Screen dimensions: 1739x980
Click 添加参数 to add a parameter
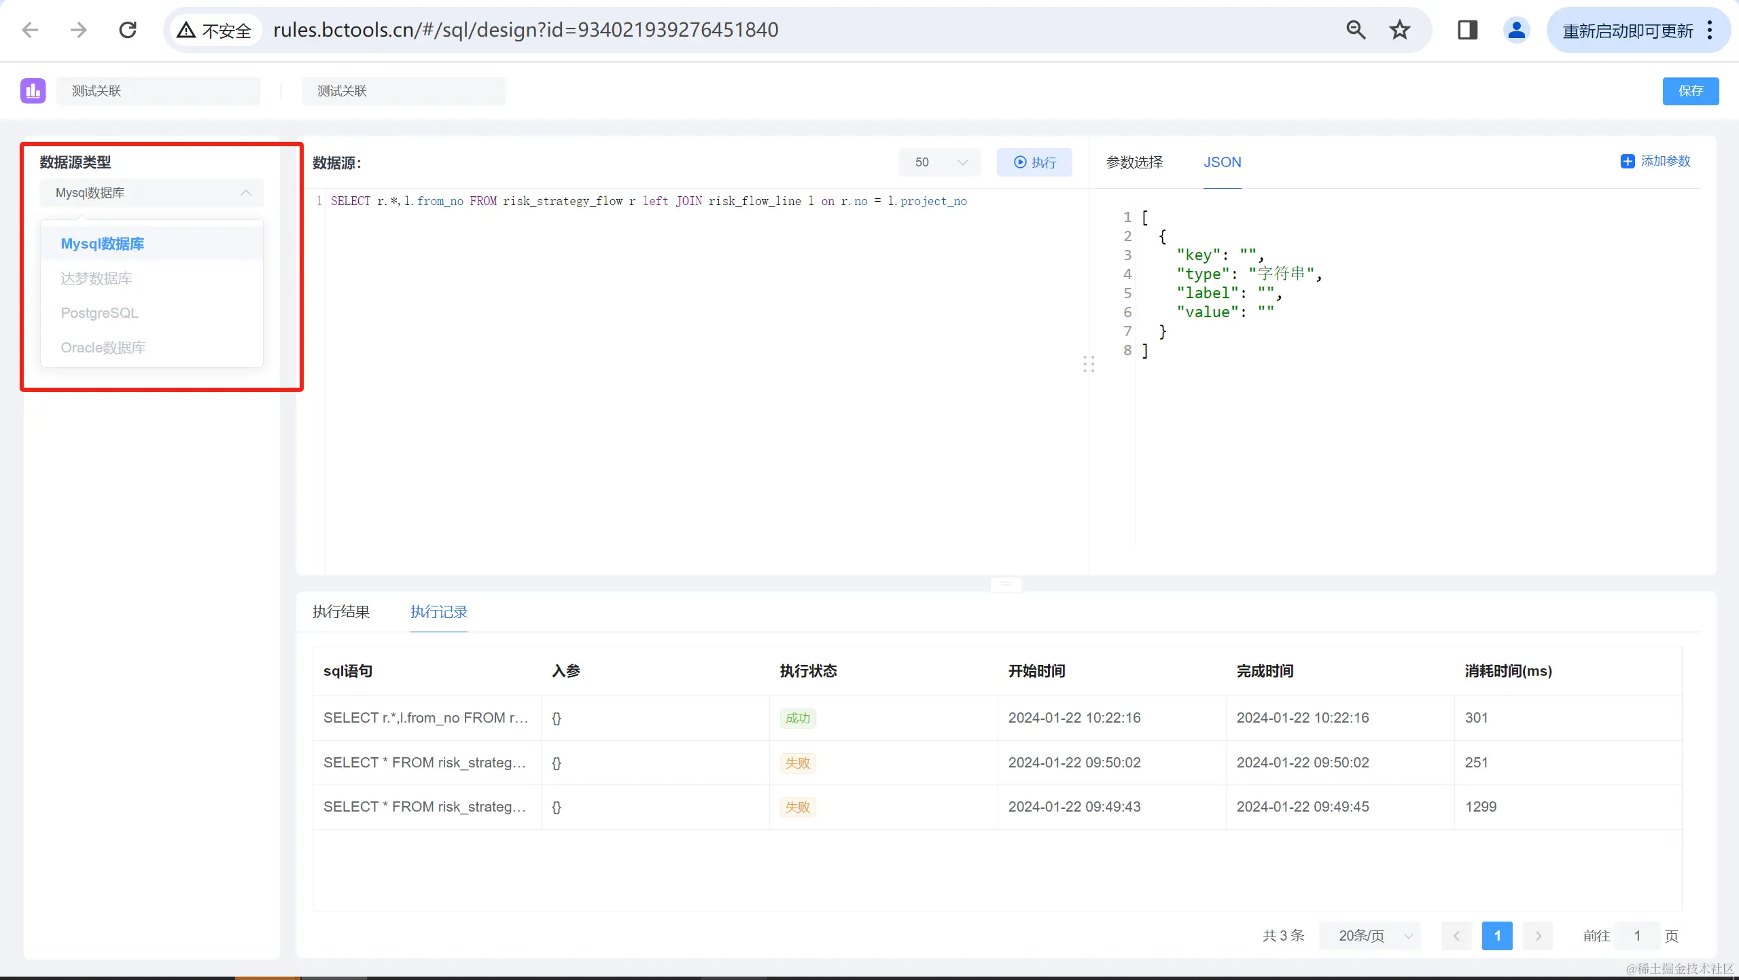(x=1655, y=162)
